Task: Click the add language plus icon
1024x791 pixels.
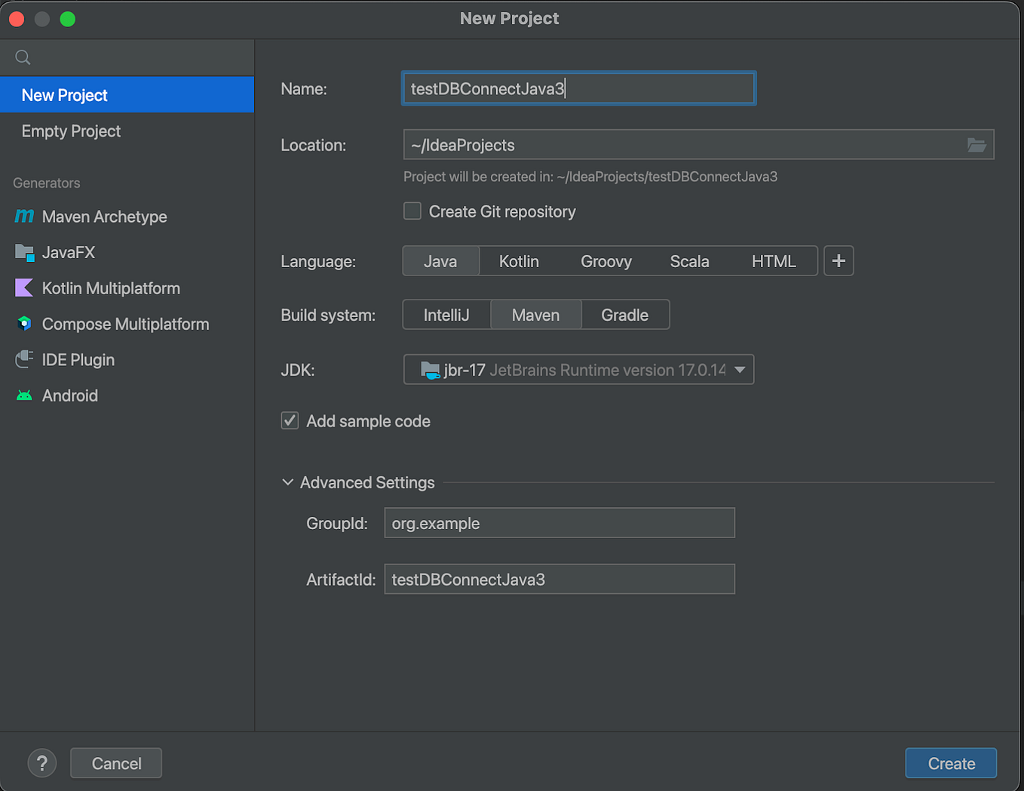Action: pyautogui.click(x=838, y=260)
